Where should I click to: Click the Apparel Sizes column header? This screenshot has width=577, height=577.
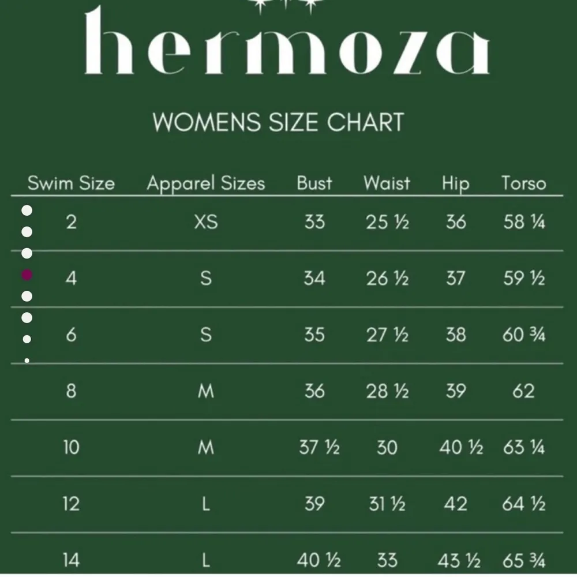tap(205, 183)
